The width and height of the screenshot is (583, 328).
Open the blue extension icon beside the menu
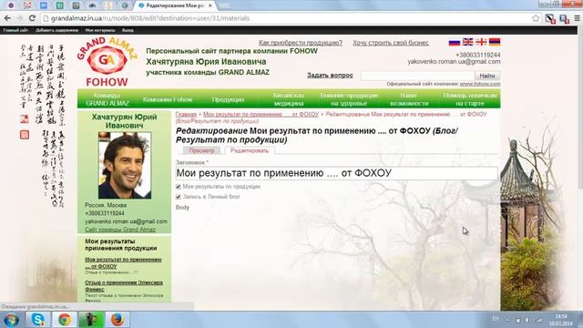click(x=564, y=18)
